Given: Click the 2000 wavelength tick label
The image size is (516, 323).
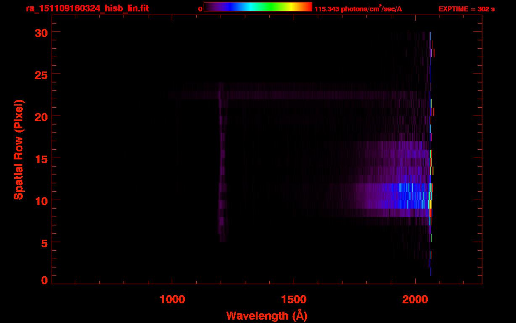Looking at the screenshot, I should pyautogui.click(x=415, y=299).
